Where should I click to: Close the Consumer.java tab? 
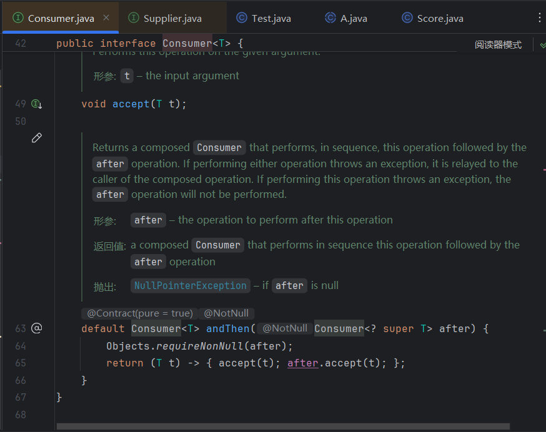coord(106,17)
